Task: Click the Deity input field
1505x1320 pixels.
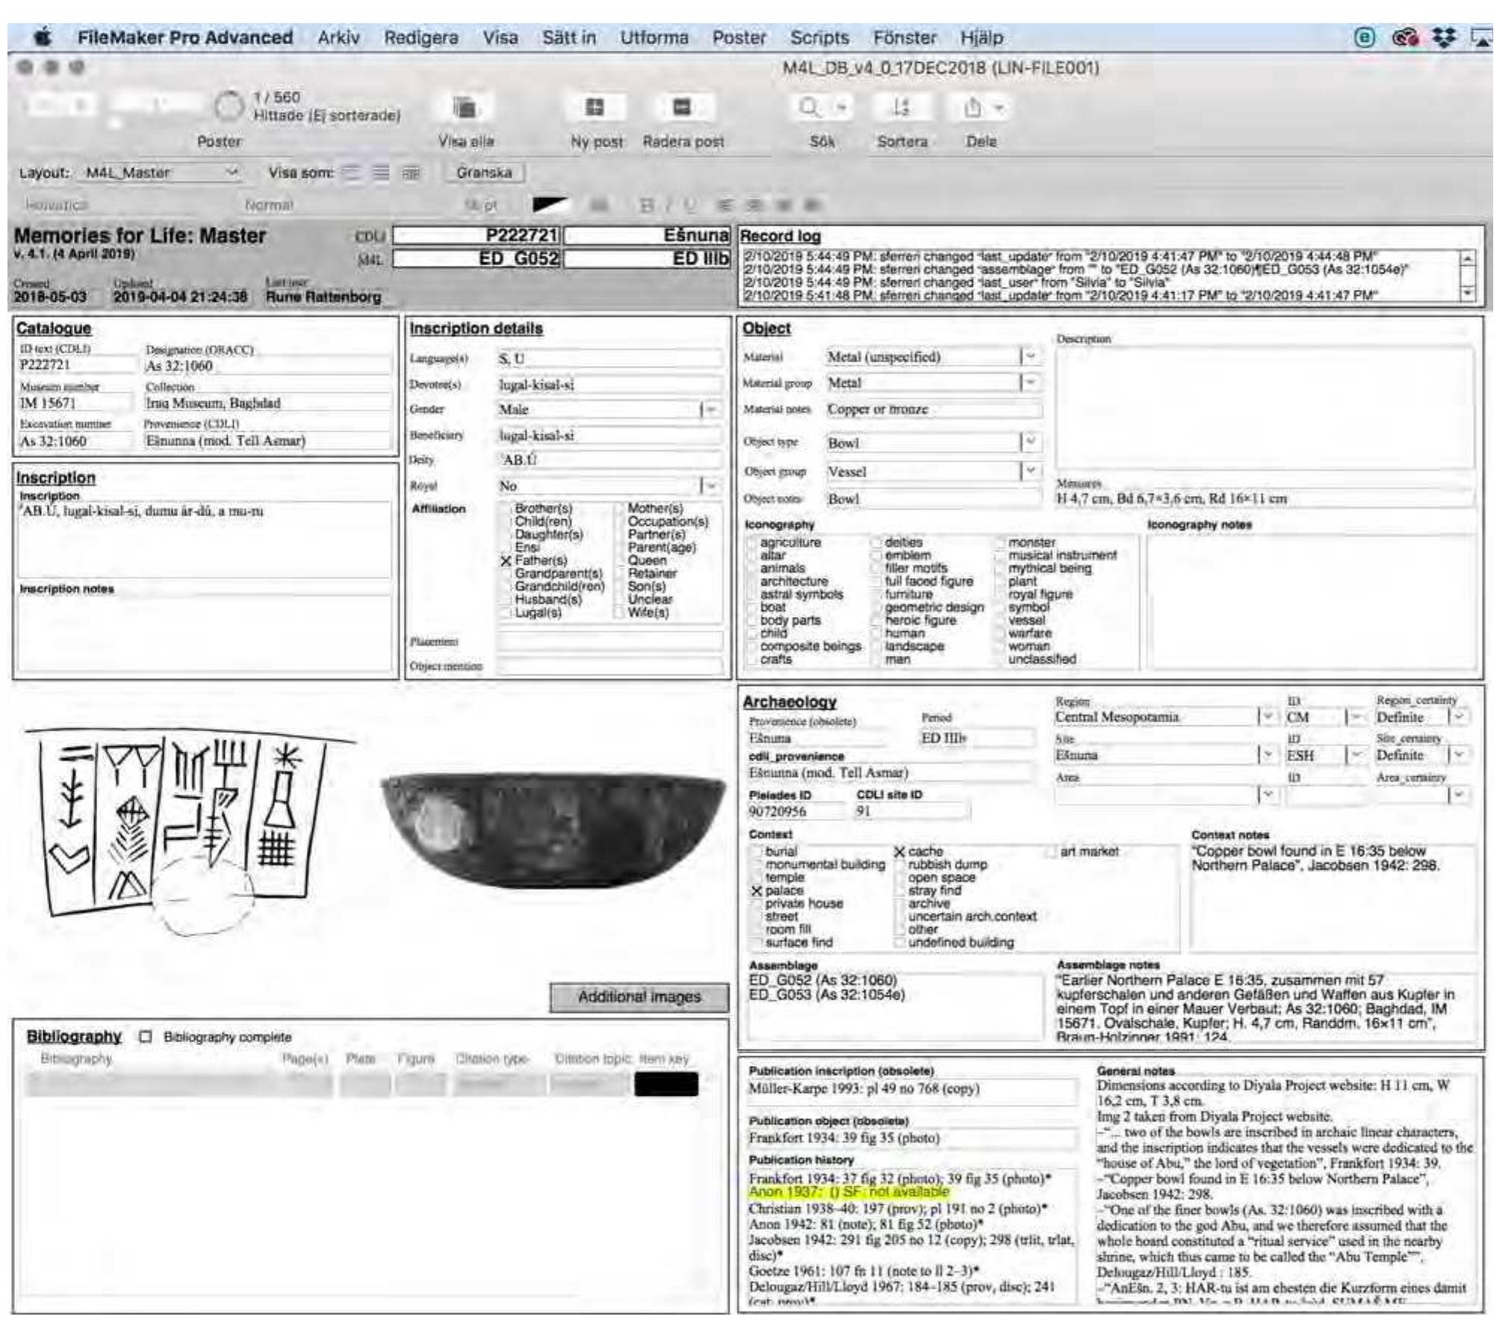Action: click(609, 460)
